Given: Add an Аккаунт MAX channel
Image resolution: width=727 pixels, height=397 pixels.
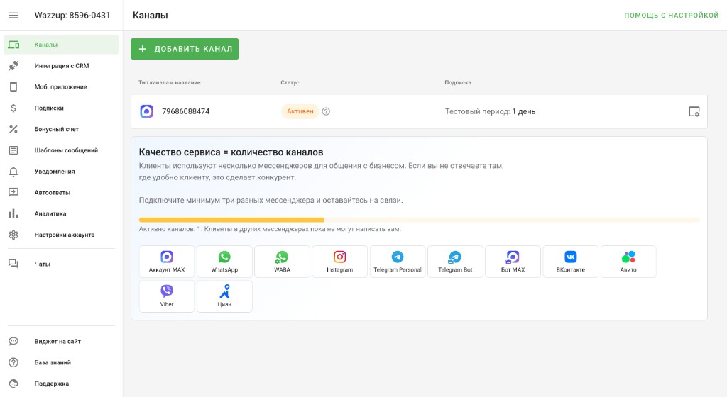Looking at the screenshot, I should [167, 262].
